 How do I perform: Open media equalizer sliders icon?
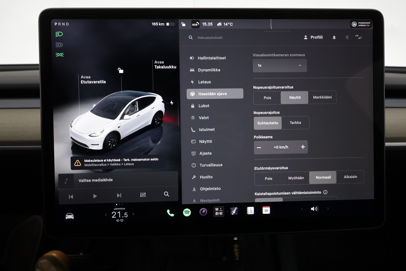point(143,195)
